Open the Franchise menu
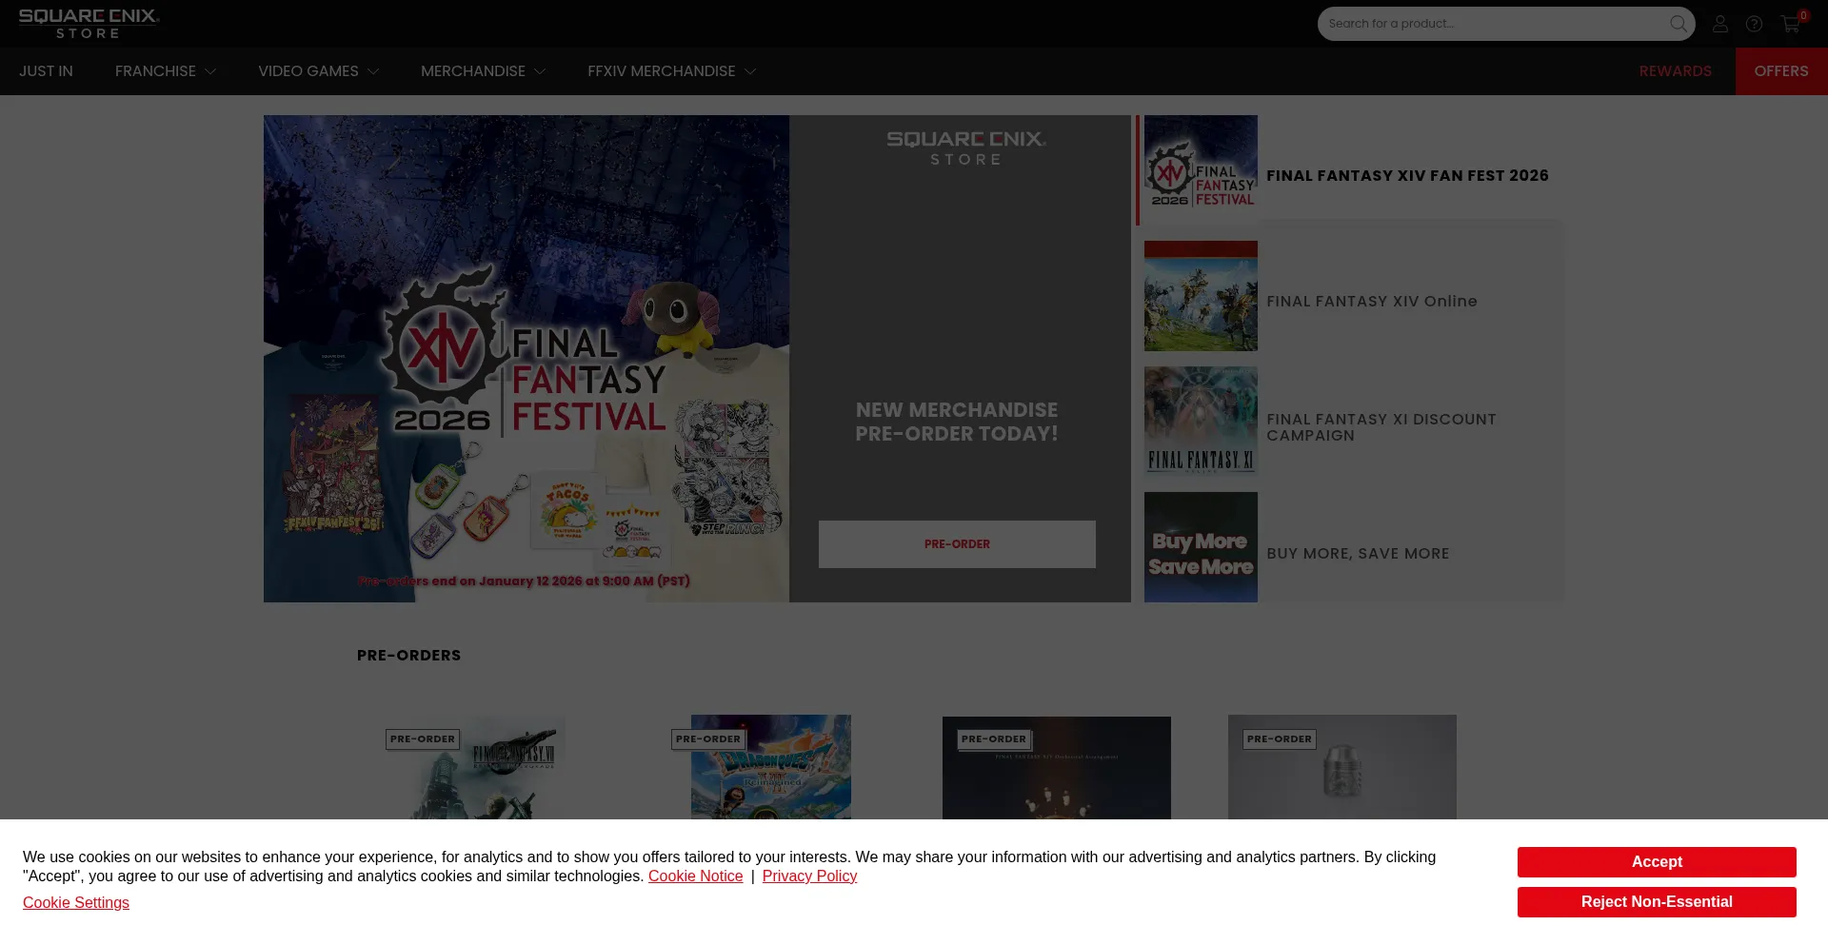The width and height of the screenshot is (1828, 945). (x=155, y=71)
